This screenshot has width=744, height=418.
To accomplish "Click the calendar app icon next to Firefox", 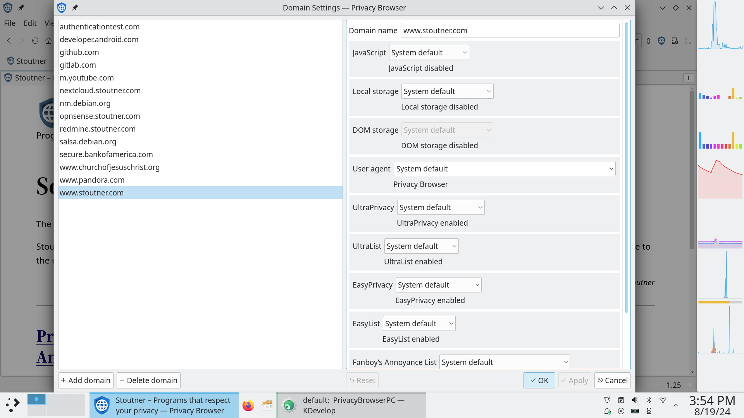I will pos(267,405).
